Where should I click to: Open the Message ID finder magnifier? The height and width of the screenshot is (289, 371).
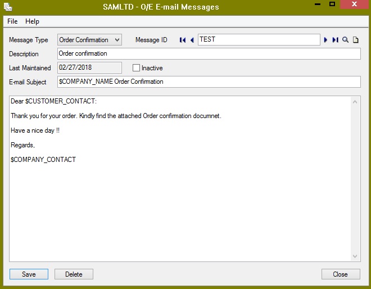[x=345, y=40]
